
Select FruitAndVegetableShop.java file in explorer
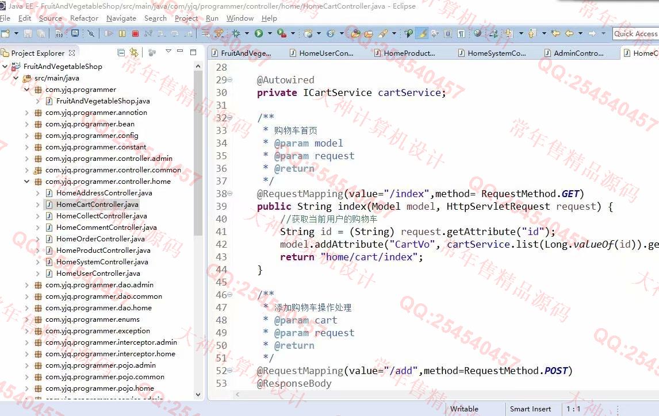tap(102, 101)
